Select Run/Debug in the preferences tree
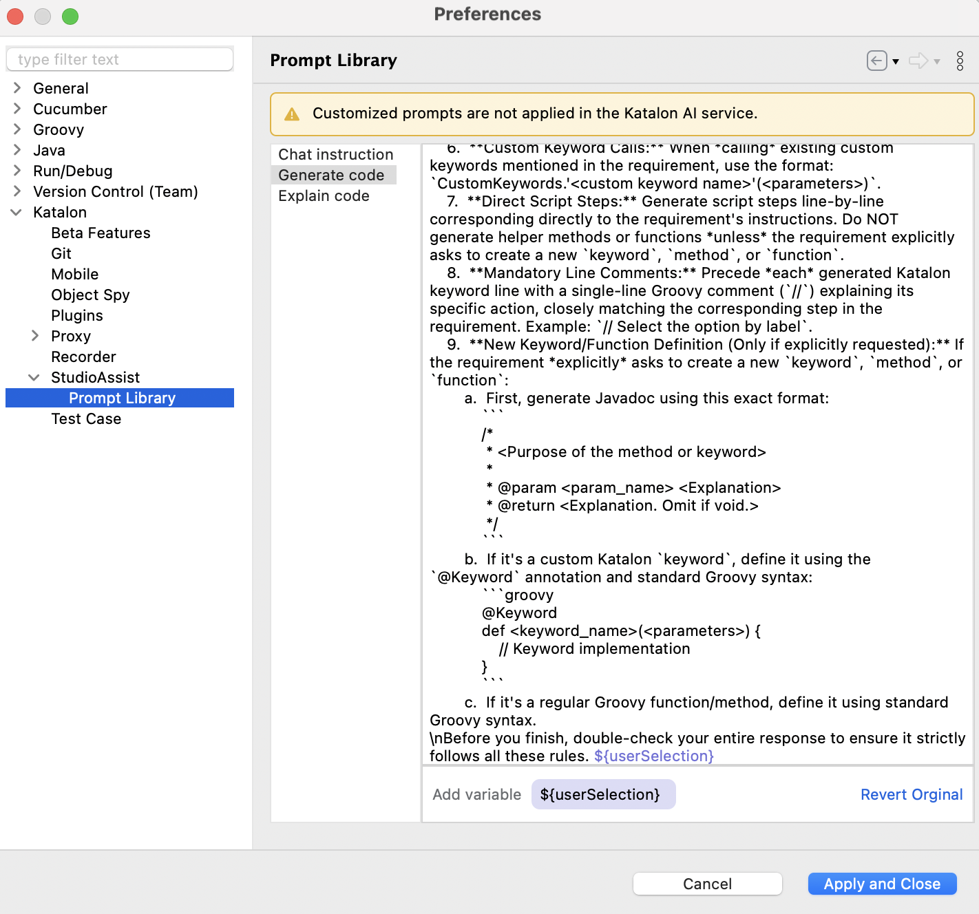 point(73,171)
